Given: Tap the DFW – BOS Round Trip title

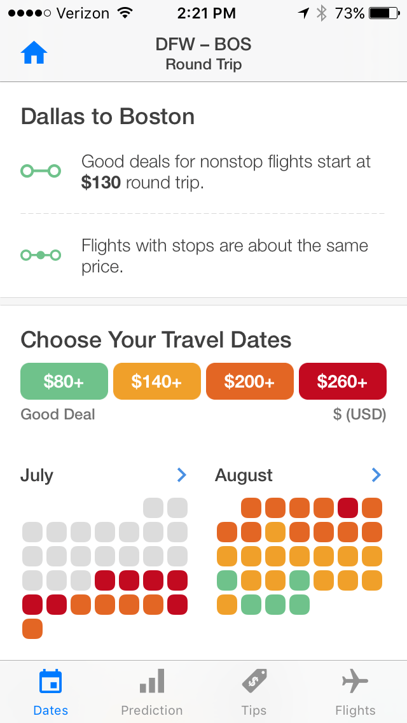Looking at the screenshot, I should tap(203, 53).
